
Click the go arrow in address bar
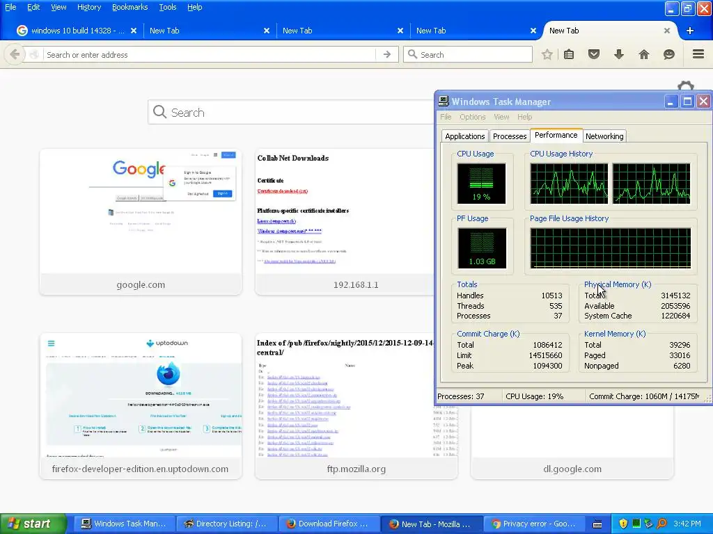pos(387,54)
